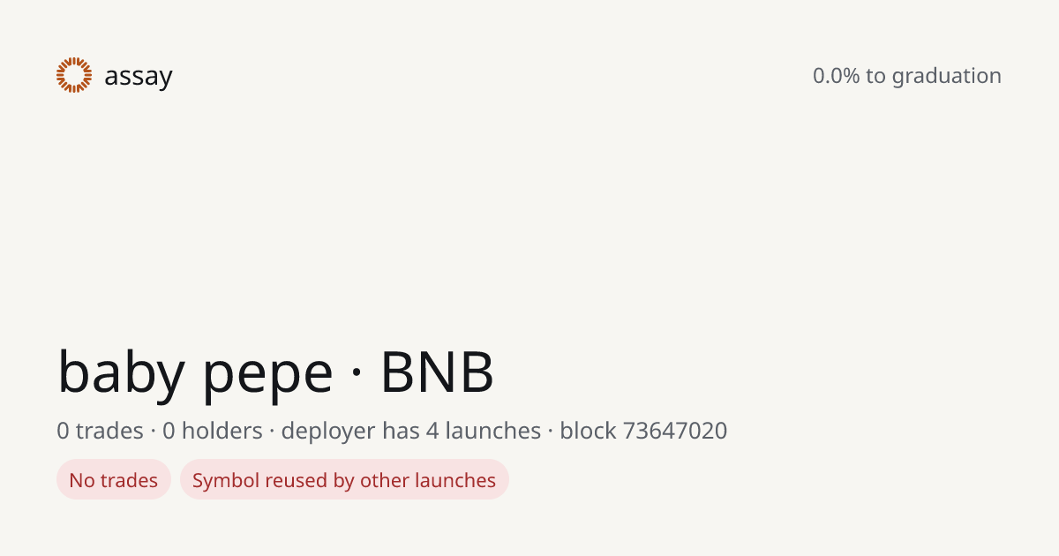Viewport: 1059px width, 556px height.
Task: Click the 0 trades stat
Action: [100, 431]
